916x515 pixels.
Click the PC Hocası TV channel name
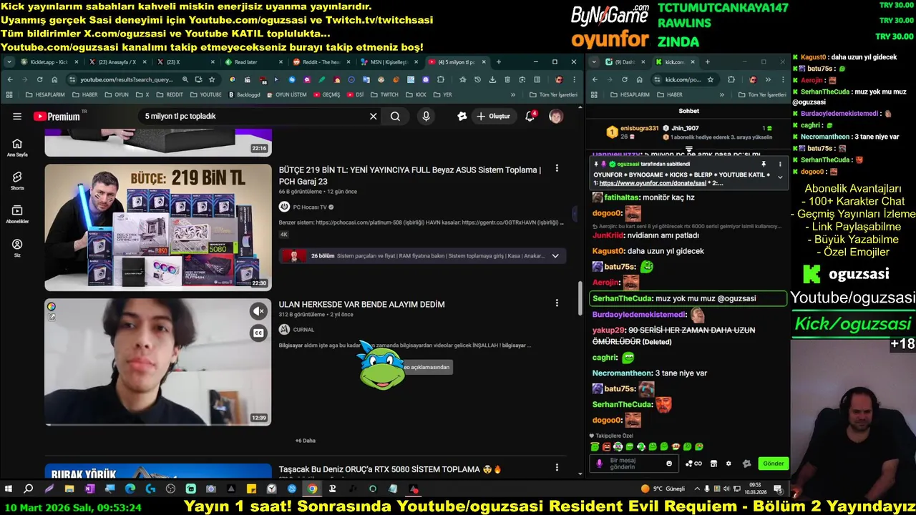tap(310, 207)
